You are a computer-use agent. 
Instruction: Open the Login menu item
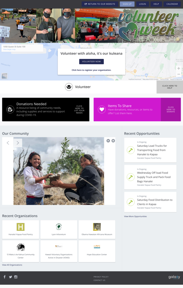142,4
